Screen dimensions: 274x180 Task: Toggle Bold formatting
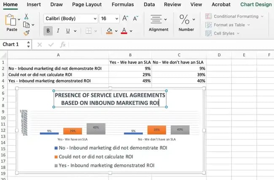[x=48, y=31]
